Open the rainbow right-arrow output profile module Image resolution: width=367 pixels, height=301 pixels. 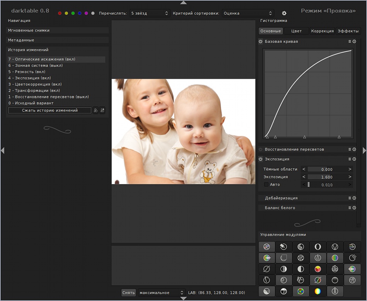pyautogui.click(x=267, y=258)
